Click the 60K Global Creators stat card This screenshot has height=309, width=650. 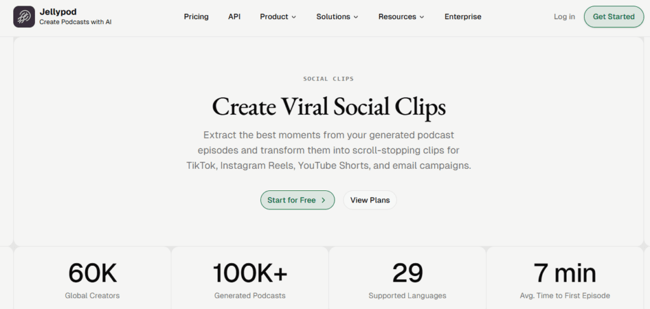tap(93, 279)
